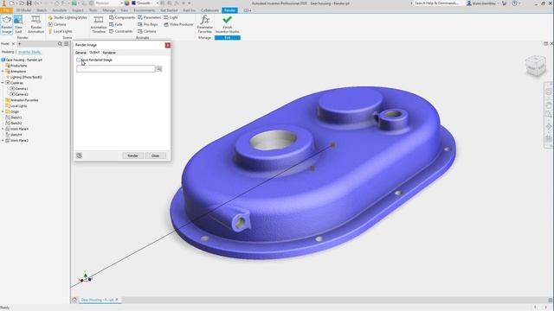The image size is (554, 311).
Task: Open View Last render
Action: point(18,24)
